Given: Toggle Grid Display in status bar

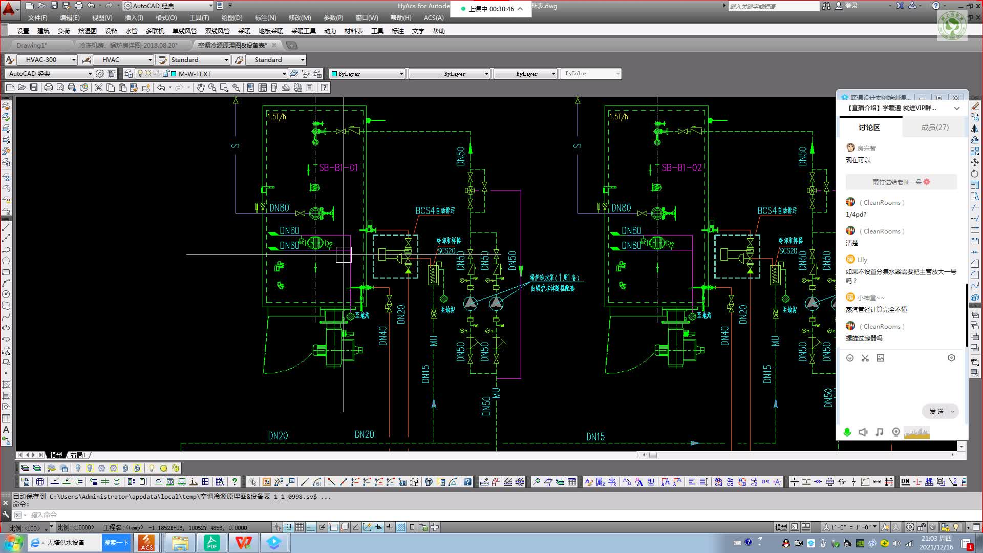Looking at the screenshot, I should point(300,527).
